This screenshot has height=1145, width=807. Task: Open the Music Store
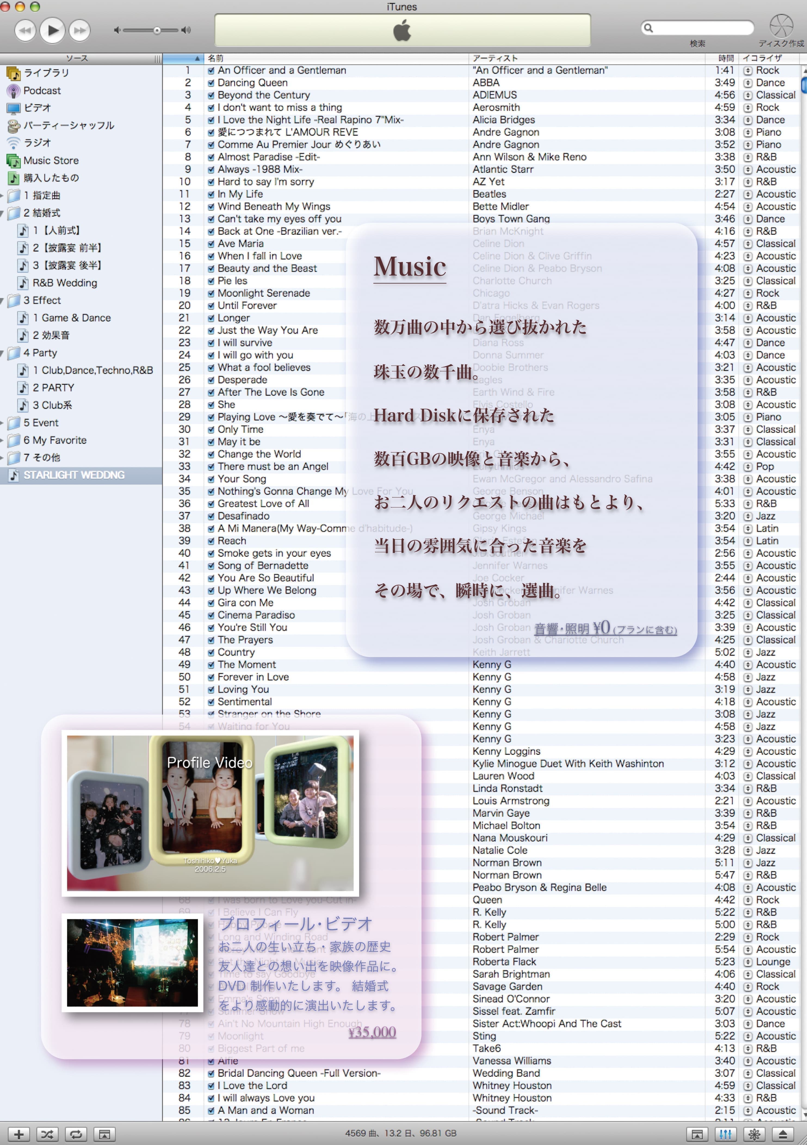(x=51, y=161)
